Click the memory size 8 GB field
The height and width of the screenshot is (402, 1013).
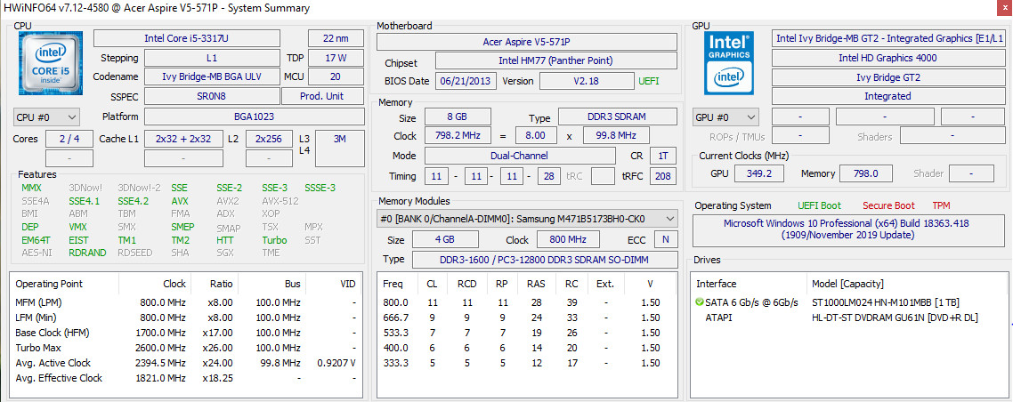[x=458, y=117]
